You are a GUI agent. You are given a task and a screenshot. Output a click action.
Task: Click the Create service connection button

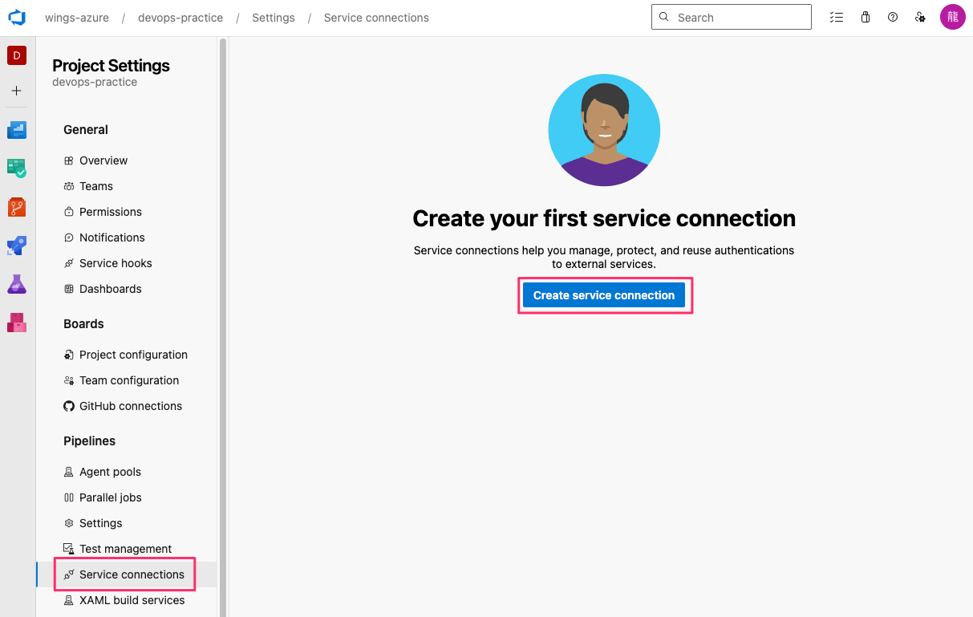tap(604, 295)
